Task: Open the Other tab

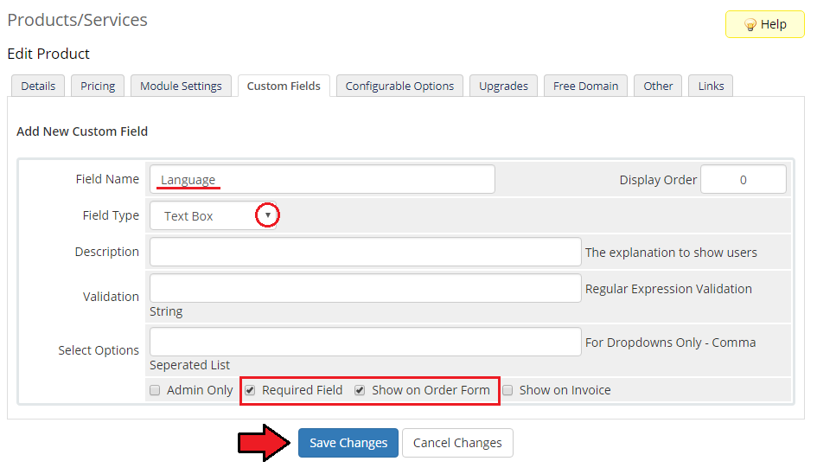Action: 658,86
